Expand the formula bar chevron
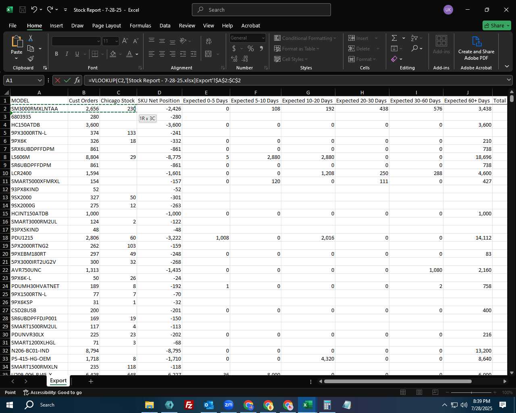 click(x=509, y=80)
